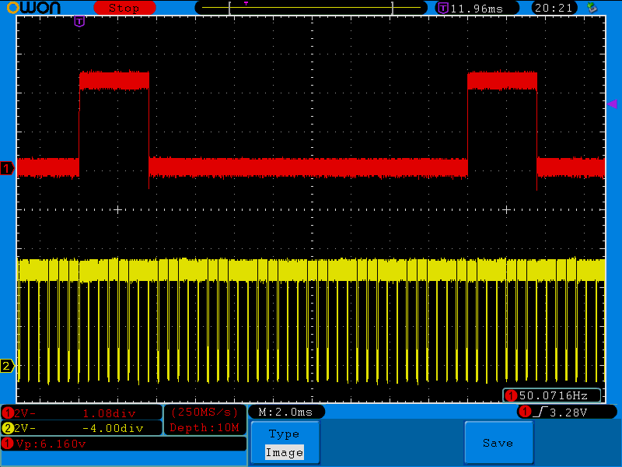Click the purple trigger position marker above the grid
This screenshot has height=467, width=622.
coord(79,22)
